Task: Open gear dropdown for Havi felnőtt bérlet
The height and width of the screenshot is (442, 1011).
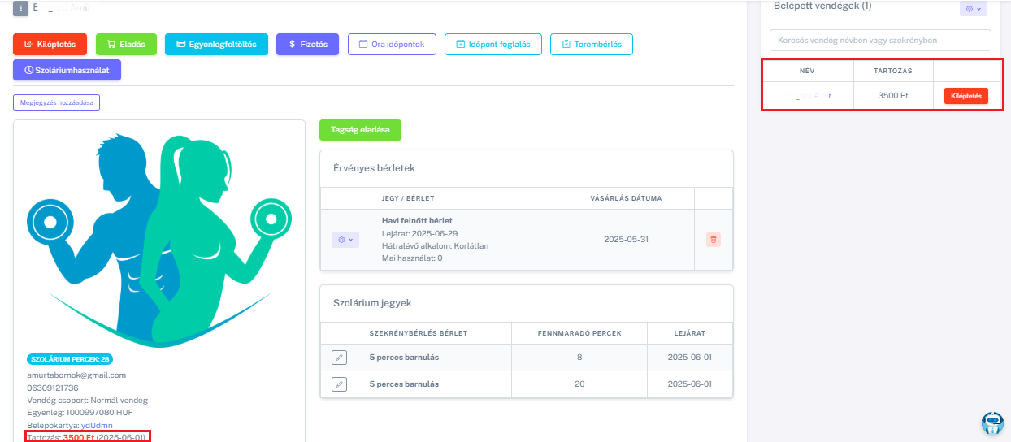Action: click(344, 240)
